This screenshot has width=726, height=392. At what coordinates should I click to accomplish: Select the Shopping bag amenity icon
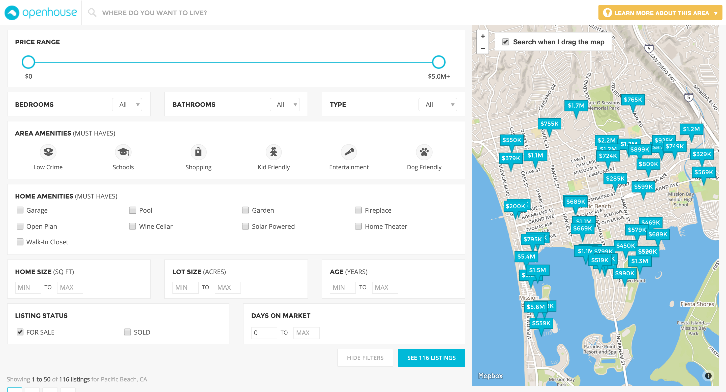pos(198,152)
